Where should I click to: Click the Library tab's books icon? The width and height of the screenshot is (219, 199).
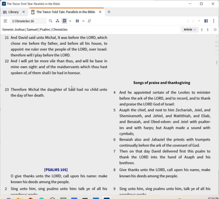coord(5,12)
